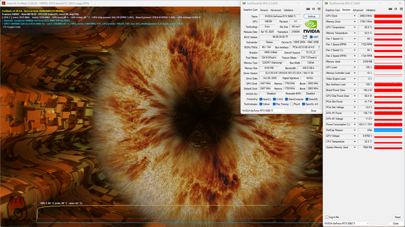The width and height of the screenshot is (405, 227).
Task: Click the FurMark GPU temperature graph label
Action: point(61,203)
